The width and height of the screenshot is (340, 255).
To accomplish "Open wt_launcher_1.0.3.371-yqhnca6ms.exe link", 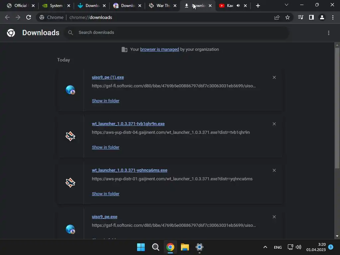I will coord(129,170).
